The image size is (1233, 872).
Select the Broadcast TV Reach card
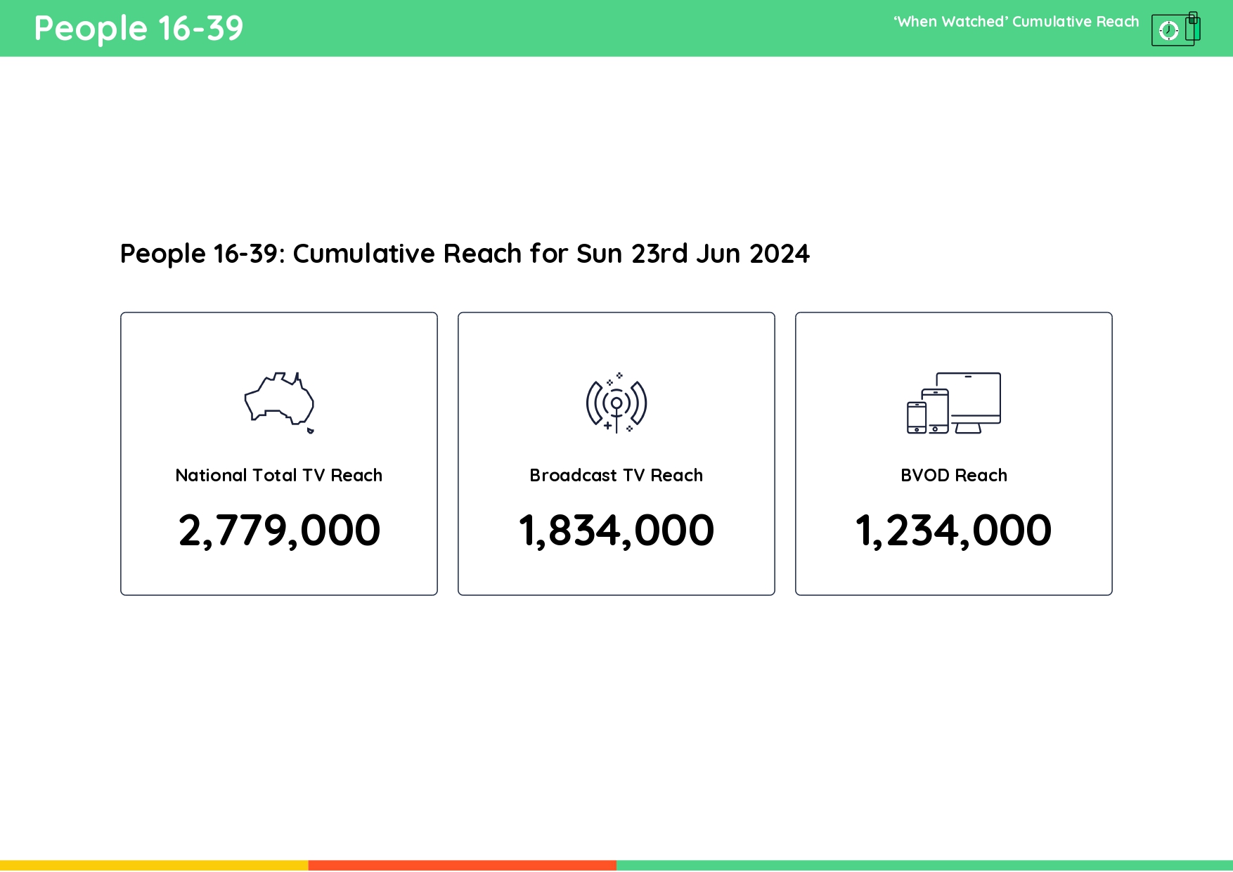616,453
